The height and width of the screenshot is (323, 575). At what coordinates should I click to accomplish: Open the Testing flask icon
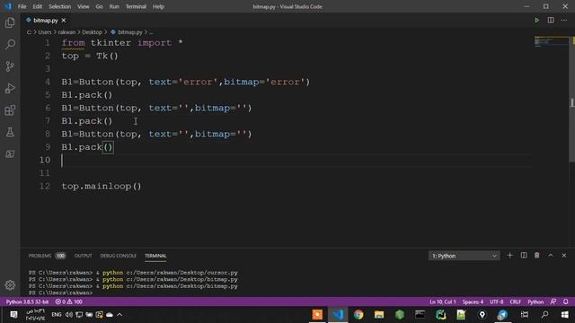[10, 132]
